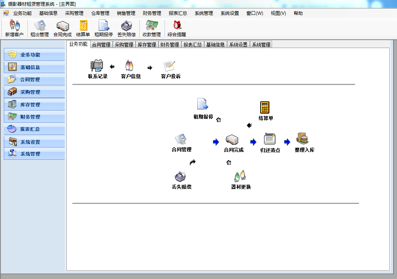Switch to the 库存管理 tab

(146, 44)
